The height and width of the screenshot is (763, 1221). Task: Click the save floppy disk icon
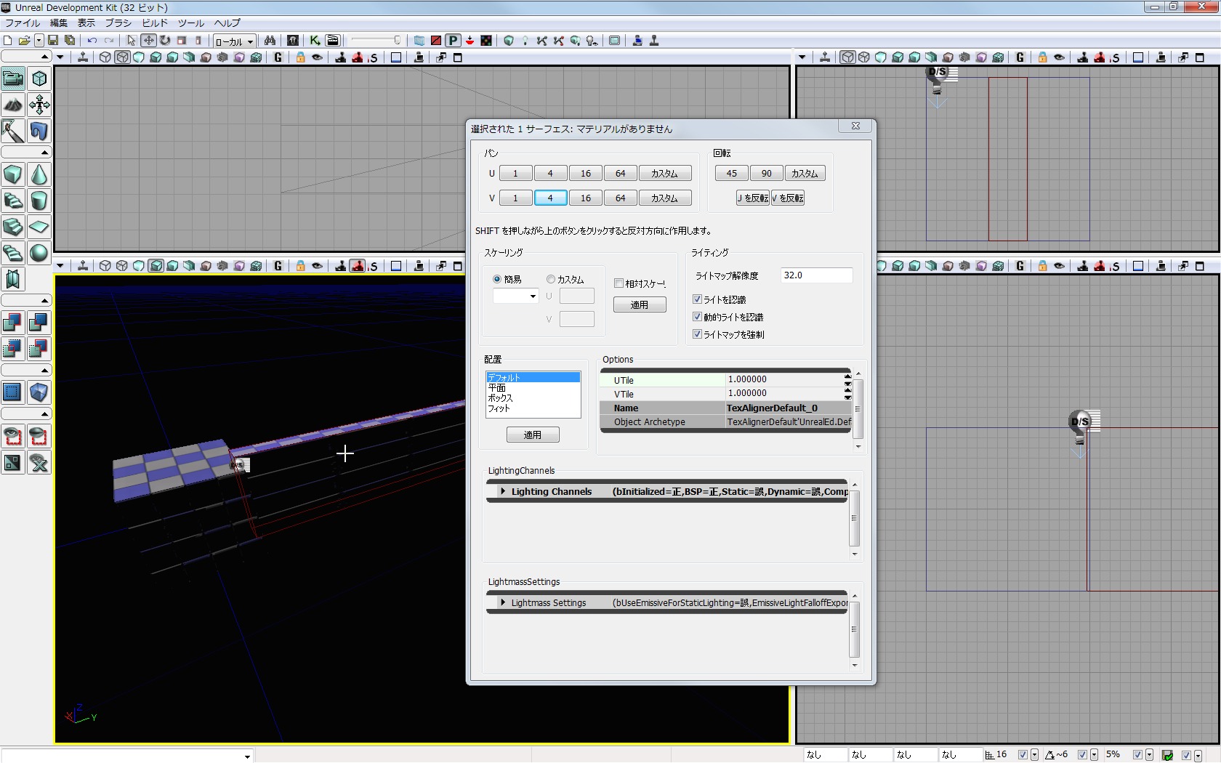(53, 41)
